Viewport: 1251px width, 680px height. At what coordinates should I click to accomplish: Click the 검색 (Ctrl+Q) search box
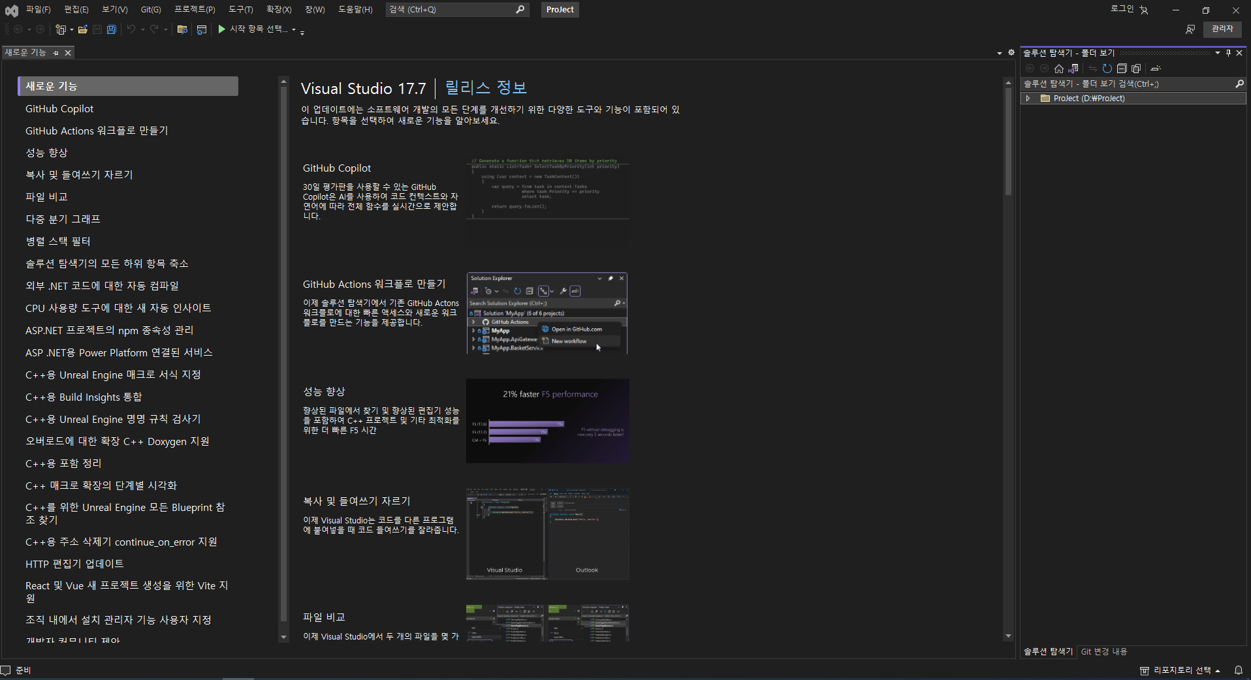click(x=456, y=10)
